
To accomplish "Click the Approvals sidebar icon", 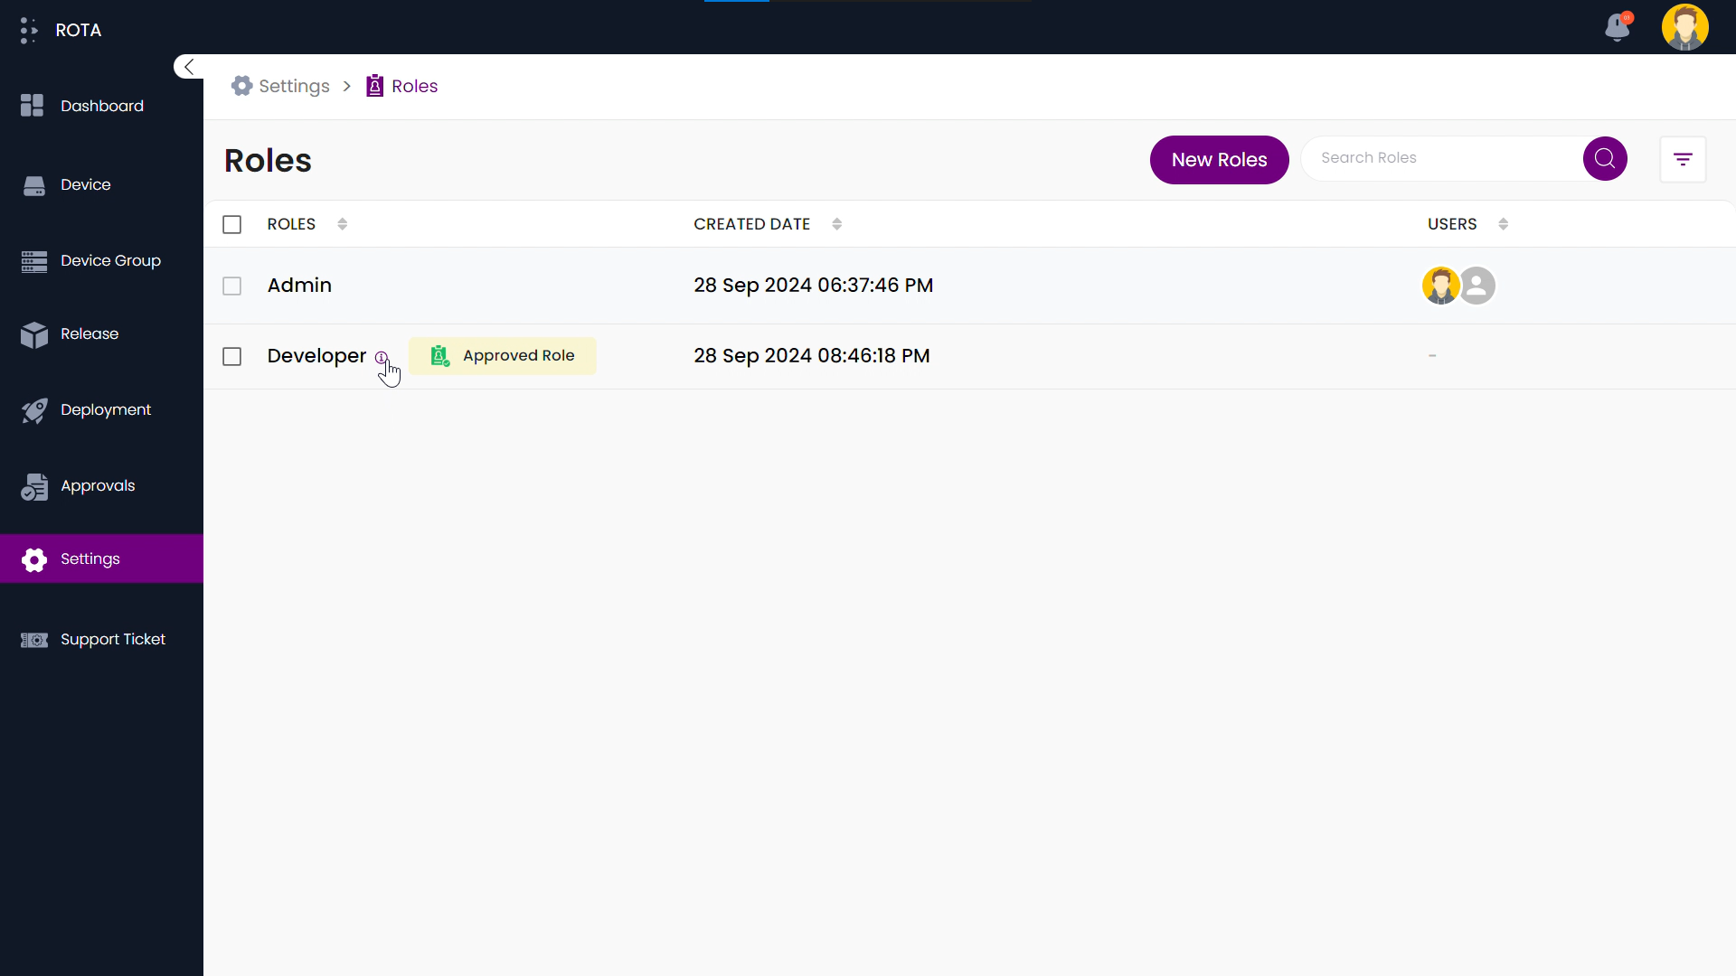I will (33, 485).
